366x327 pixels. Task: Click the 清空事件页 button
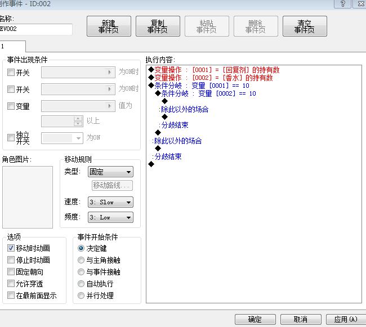click(x=305, y=26)
